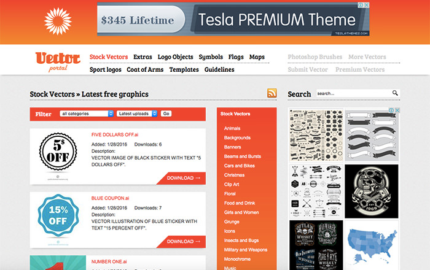
Task: Open Coat of Arms section
Action: coord(145,69)
